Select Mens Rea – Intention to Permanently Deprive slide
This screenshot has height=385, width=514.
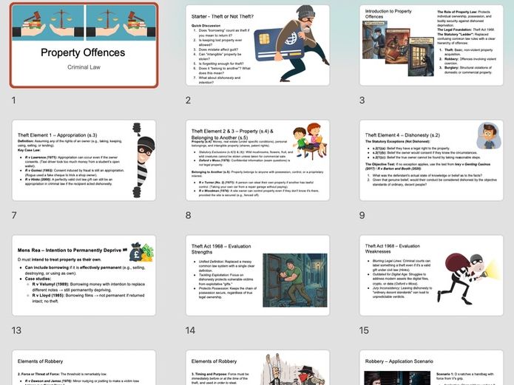coord(84,275)
